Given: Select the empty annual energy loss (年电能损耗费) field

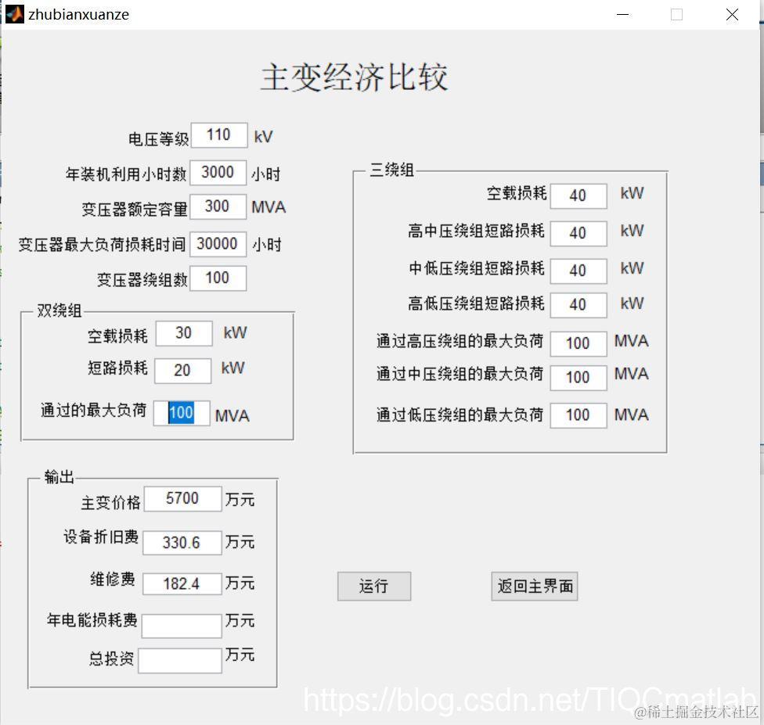Looking at the screenshot, I should (180, 625).
